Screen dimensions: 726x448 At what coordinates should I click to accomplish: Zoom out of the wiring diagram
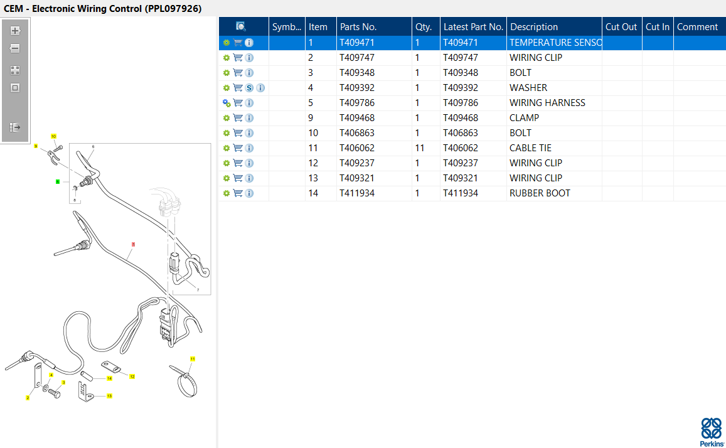pyautogui.click(x=15, y=48)
